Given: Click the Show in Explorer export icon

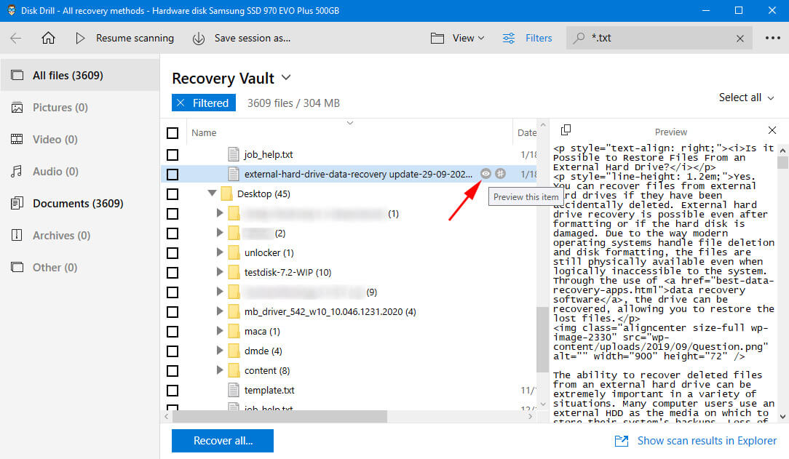Looking at the screenshot, I should coord(622,441).
